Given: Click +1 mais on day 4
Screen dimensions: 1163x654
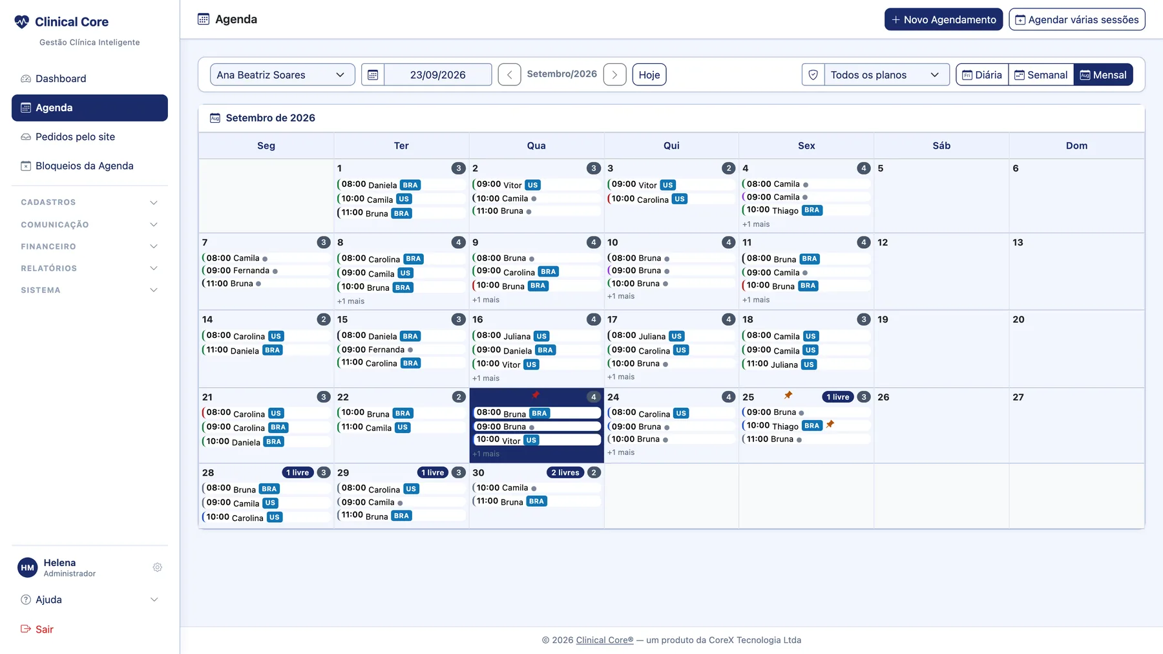Looking at the screenshot, I should 756,224.
